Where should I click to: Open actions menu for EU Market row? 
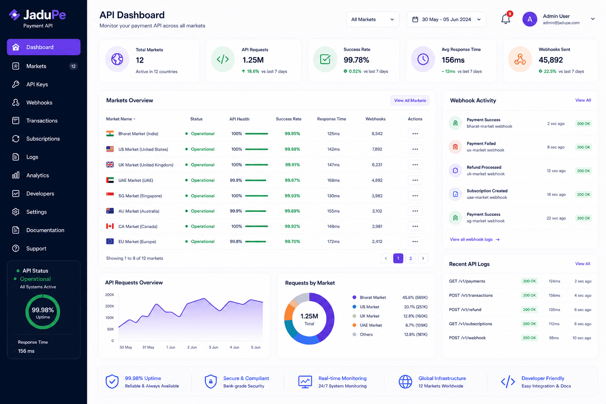tap(415, 241)
